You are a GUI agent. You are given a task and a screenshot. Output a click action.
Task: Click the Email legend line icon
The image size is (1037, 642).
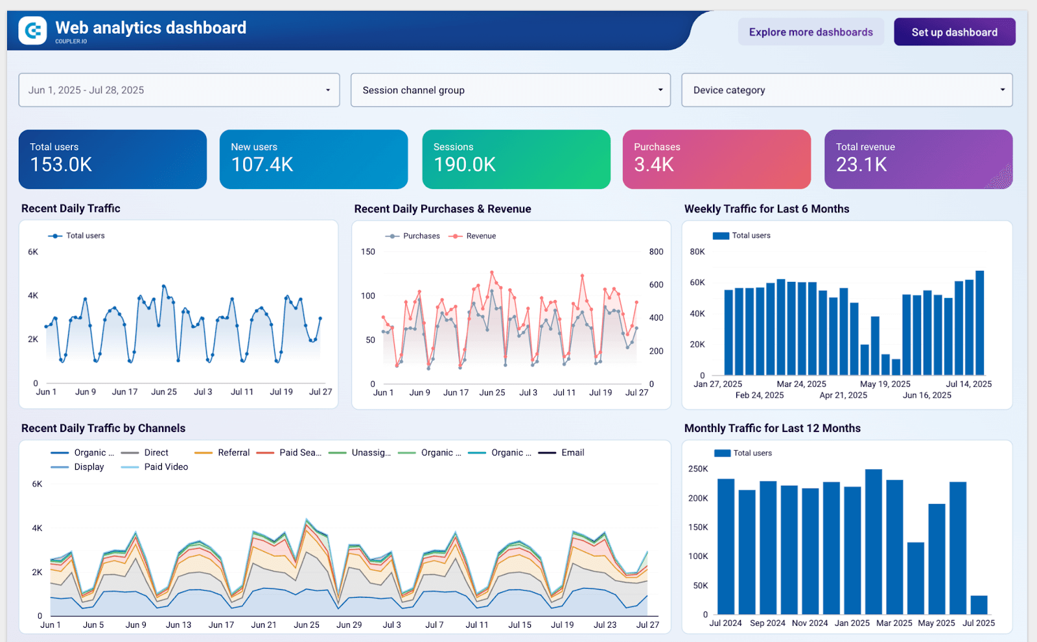click(547, 453)
